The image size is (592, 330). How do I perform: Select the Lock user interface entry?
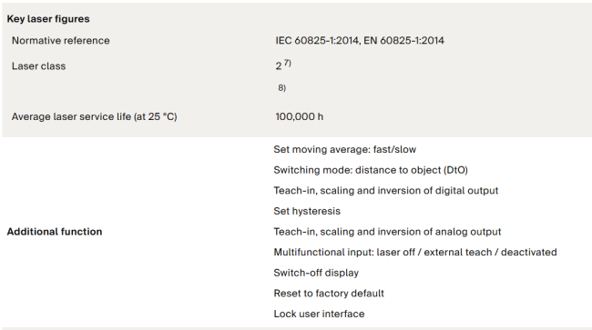coord(319,314)
